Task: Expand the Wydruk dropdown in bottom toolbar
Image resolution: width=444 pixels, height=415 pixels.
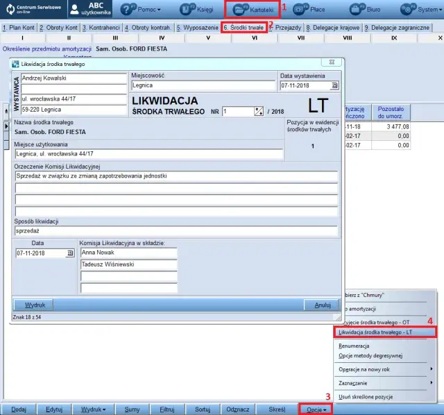Action: click(x=94, y=409)
